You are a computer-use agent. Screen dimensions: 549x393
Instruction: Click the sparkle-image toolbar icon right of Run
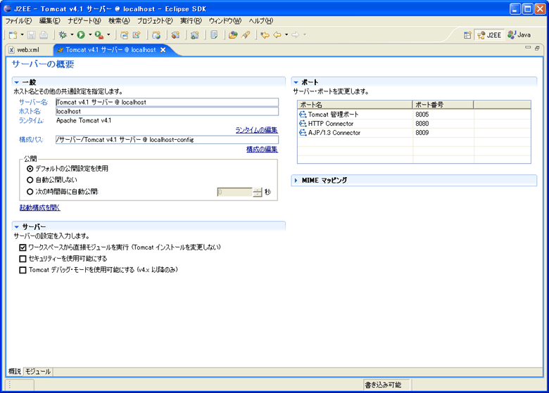point(137,35)
